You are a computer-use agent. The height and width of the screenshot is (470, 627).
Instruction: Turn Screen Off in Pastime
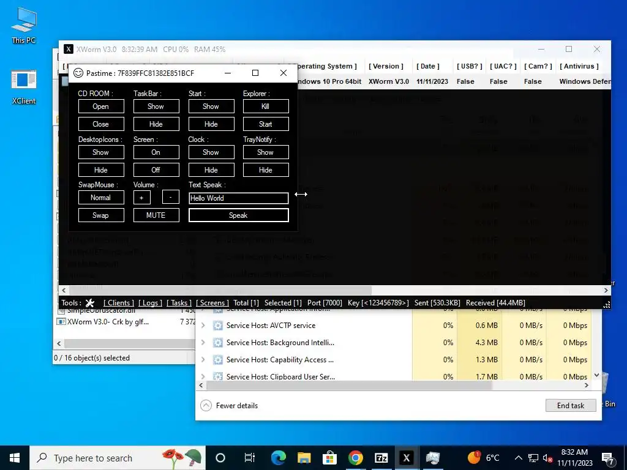[x=156, y=170]
